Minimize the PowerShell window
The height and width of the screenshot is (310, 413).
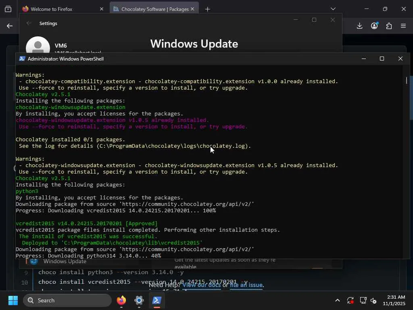[364, 59]
